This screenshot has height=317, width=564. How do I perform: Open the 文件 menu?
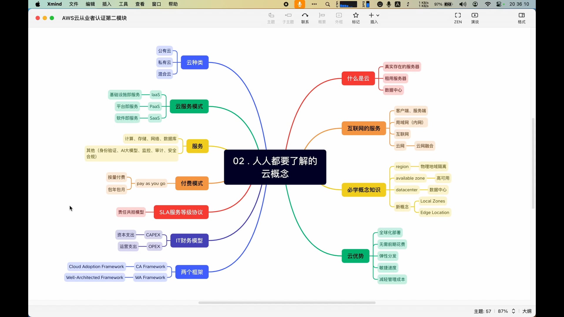pos(73,4)
